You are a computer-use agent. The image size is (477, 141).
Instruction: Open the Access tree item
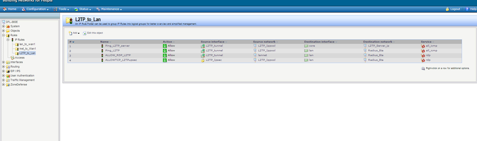(20, 58)
